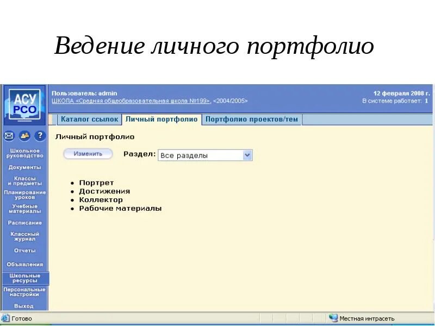This screenshot has width=435, height=326.
Task: Open Персональные настройки menu
Action: 24,292
